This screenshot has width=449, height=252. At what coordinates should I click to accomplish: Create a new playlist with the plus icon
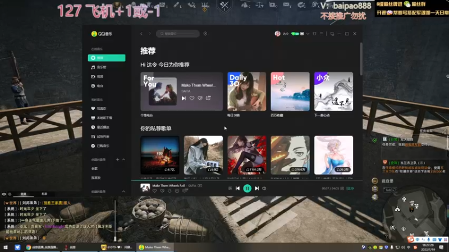[117, 160]
